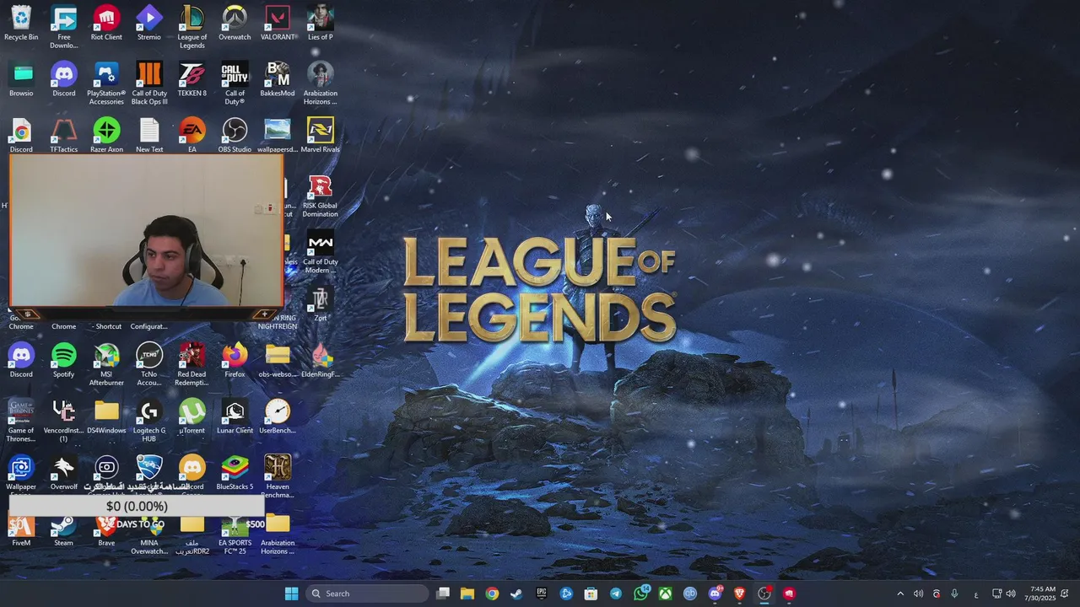Select the Marvel Rivals desktop icon
This screenshot has width=1080, height=607.
320,135
